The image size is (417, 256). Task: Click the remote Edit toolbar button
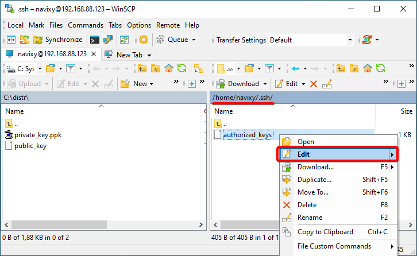tap(286, 84)
